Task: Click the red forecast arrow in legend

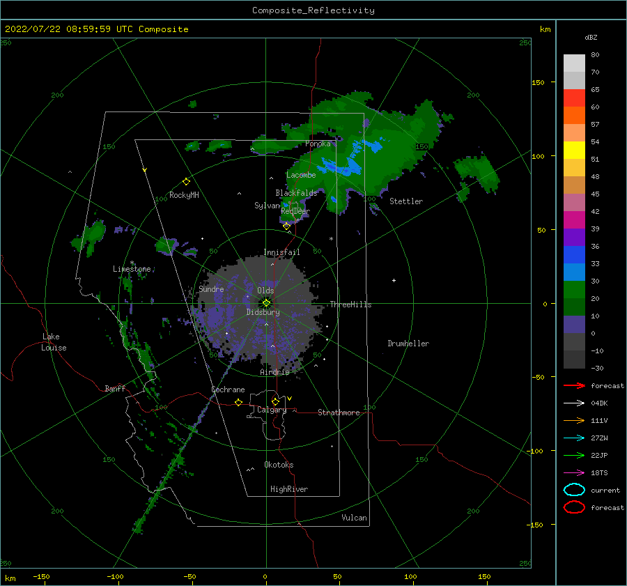Action: coord(574,385)
